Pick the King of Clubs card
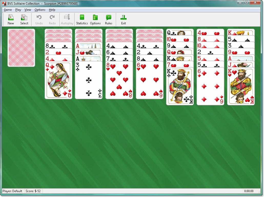The height and width of the screenshot is (197, 264). (x=180, y=86)
